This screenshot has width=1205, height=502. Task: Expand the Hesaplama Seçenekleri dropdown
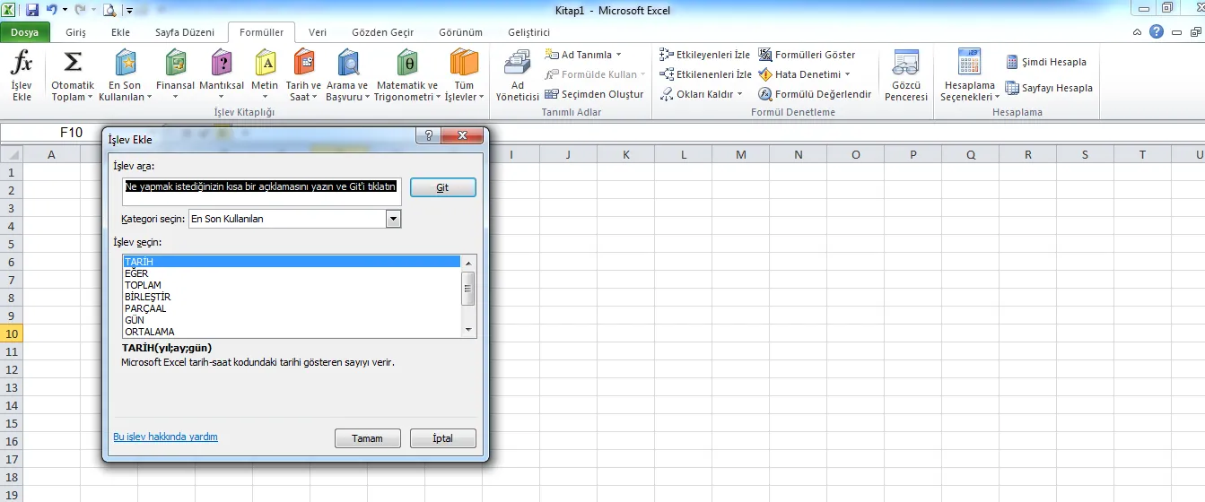point(969,76)
